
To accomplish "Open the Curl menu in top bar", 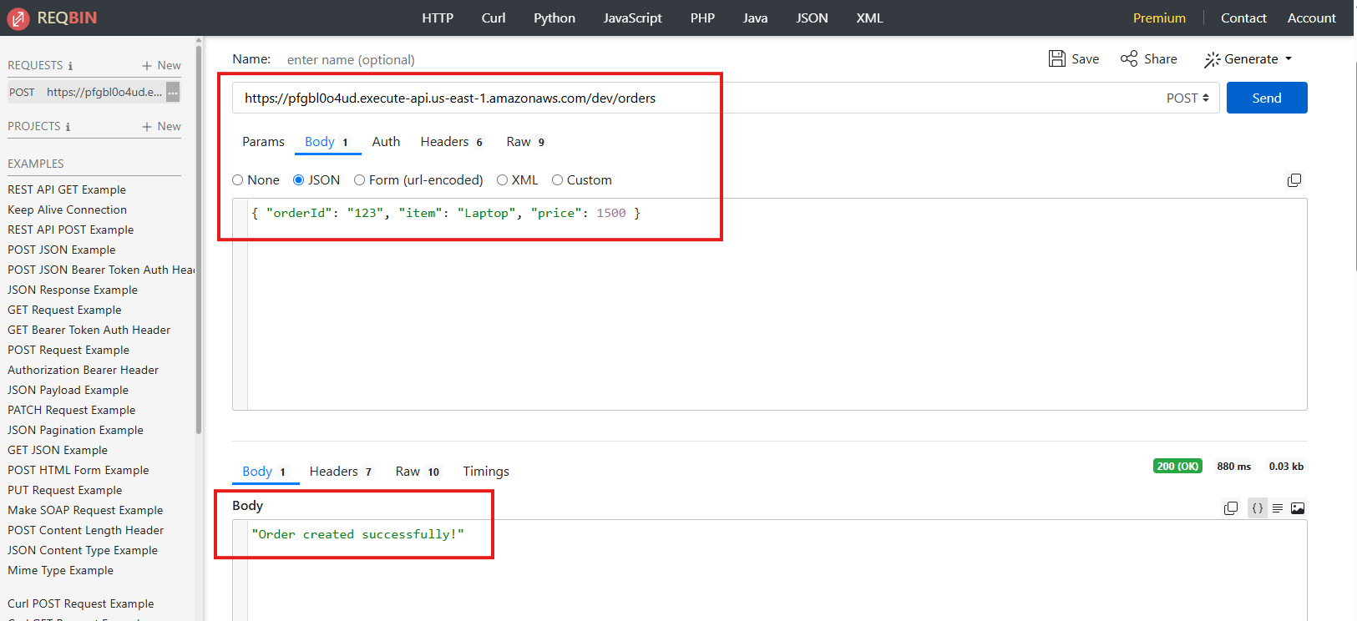I will coord(494,18).
